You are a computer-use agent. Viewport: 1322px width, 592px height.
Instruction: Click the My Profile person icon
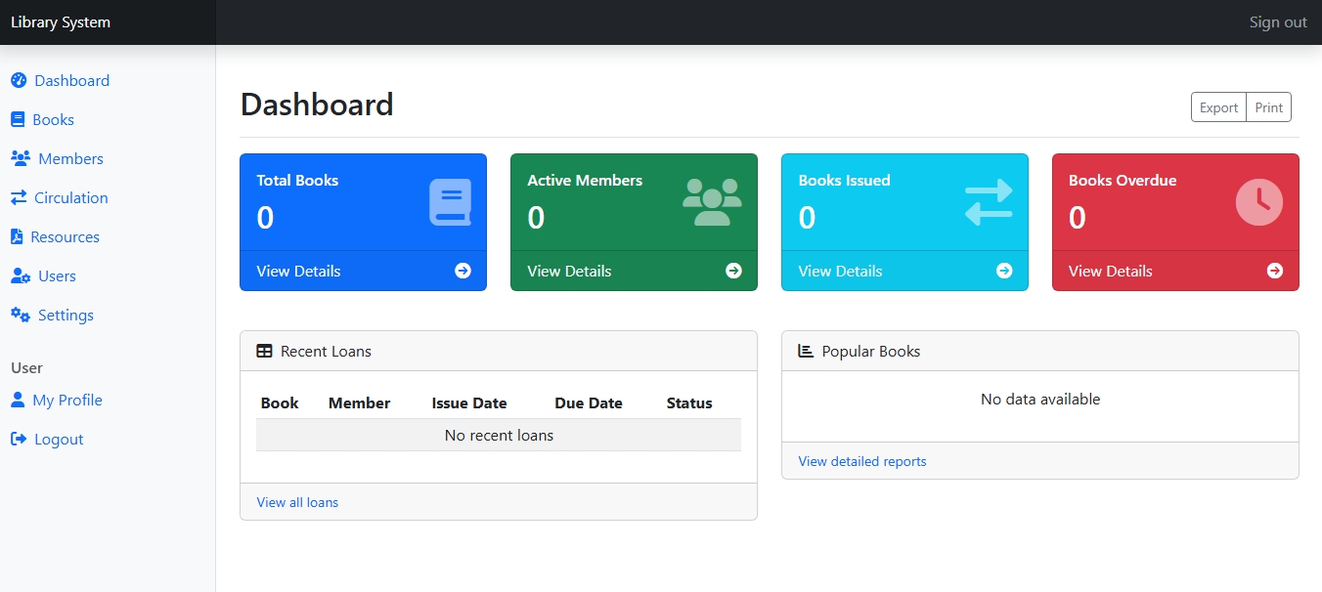pos(16,400)
